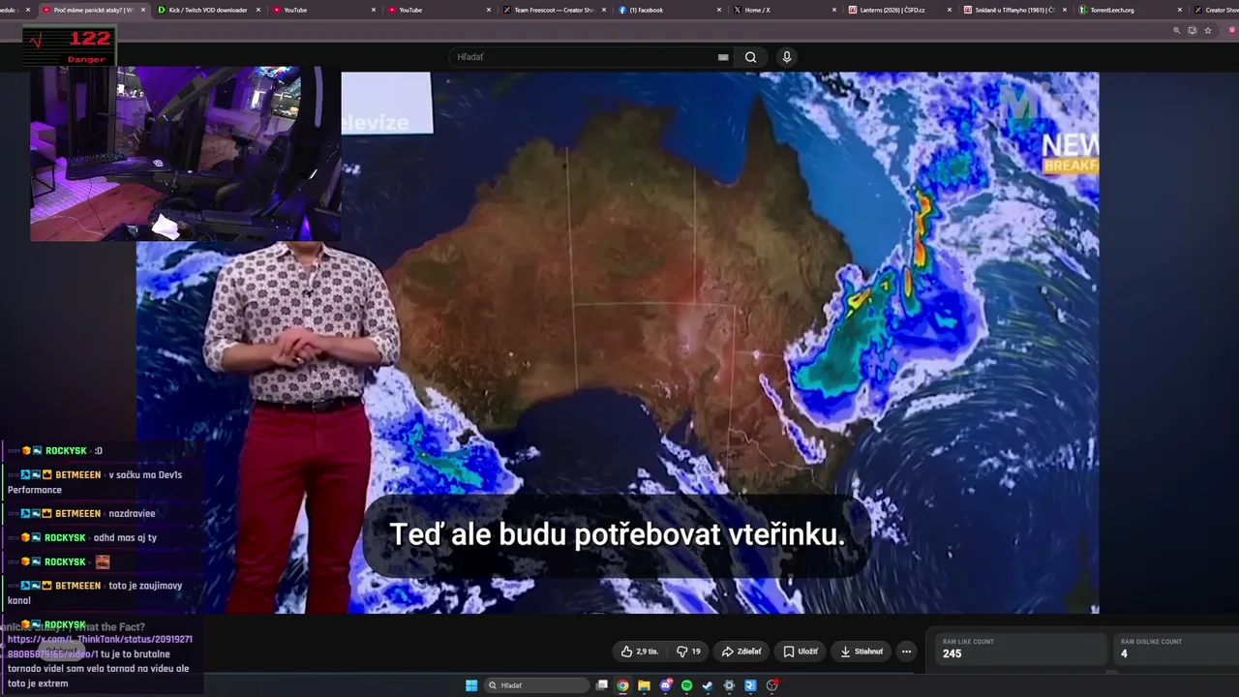Click the 122 Danger heart-rate widget
This screenshot has height=697, width=1239.
70,45
